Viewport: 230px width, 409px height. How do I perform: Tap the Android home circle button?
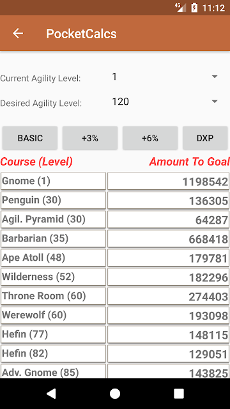[x=115, y=394]
